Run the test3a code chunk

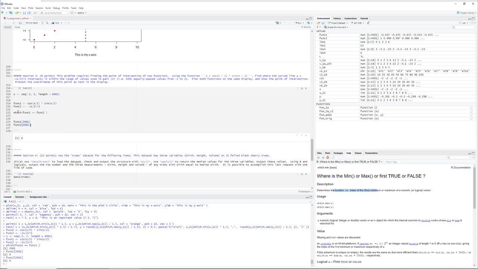click(x=306, y=174)
